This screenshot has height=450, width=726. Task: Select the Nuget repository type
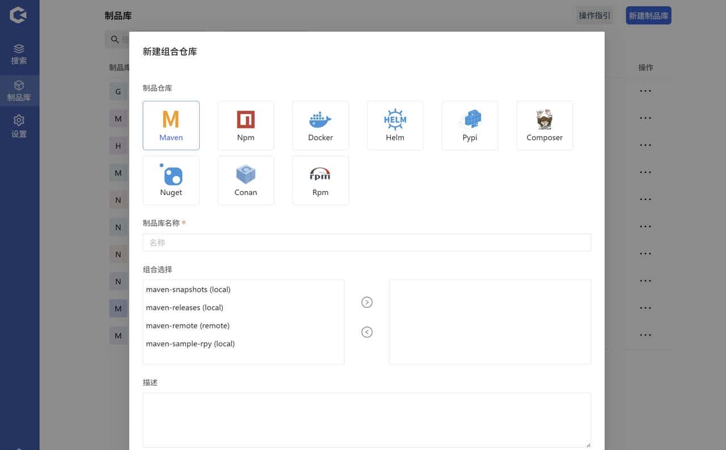[171, 180]
